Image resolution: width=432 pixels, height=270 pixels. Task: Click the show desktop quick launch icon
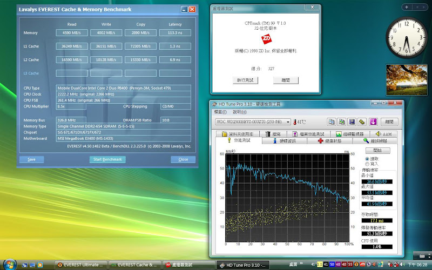coord(25,265)
